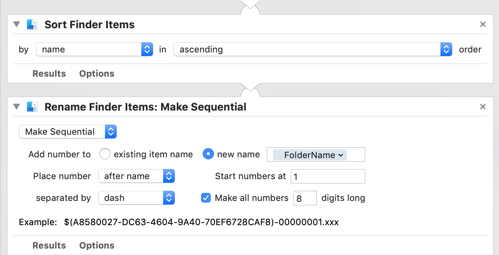Image resolution: width=499 pixels, height=255 pixels.
Task: Click Finder icon in Rename Finder Items header
Action: 32,107
